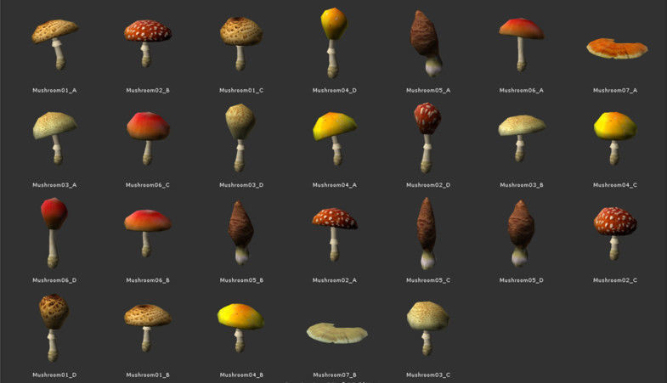Click the 'Mushroom01_C' name label
This screenshot has width=667, height=383.
coord(241,90)
